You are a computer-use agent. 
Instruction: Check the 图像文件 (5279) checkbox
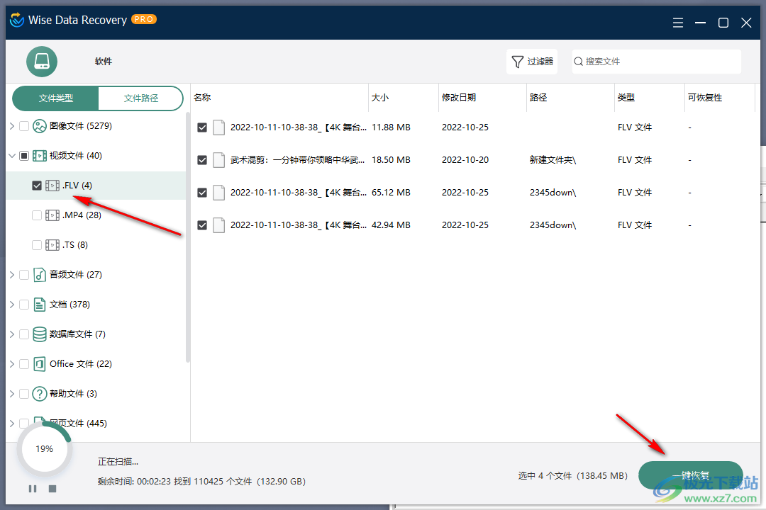click(24, 126)
